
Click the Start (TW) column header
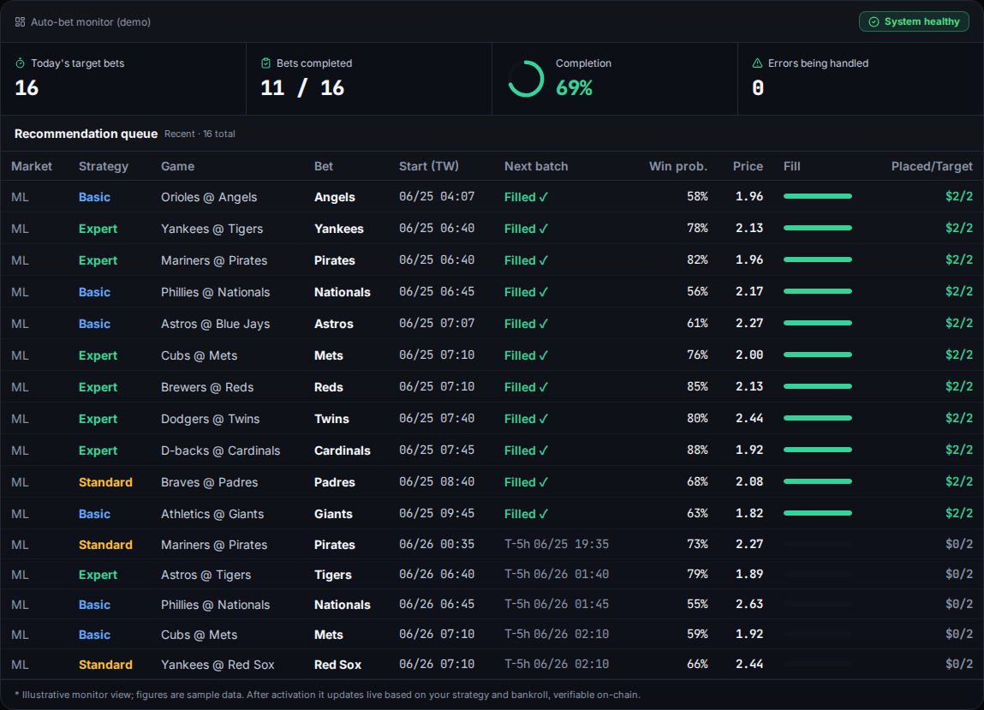[x=428, y=166]
